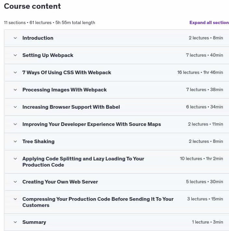
Task: Select the Tree Shaking section title
Action: (x=38, y=142)
